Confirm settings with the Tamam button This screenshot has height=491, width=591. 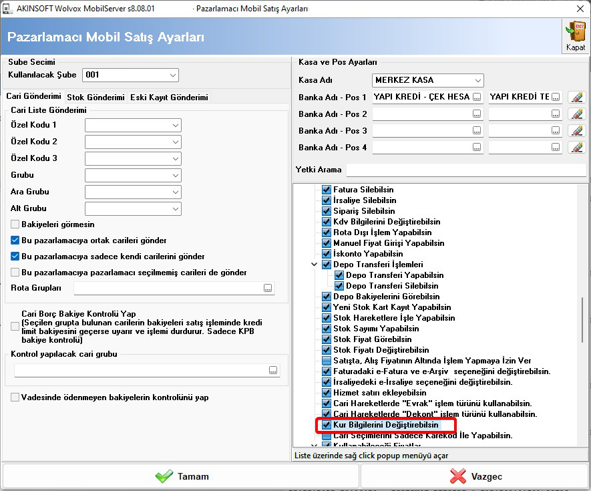click(181, 476)
